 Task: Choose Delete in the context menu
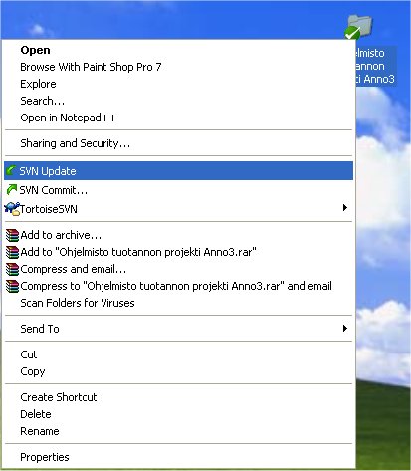pyautogui.click(x=178, y=414)
